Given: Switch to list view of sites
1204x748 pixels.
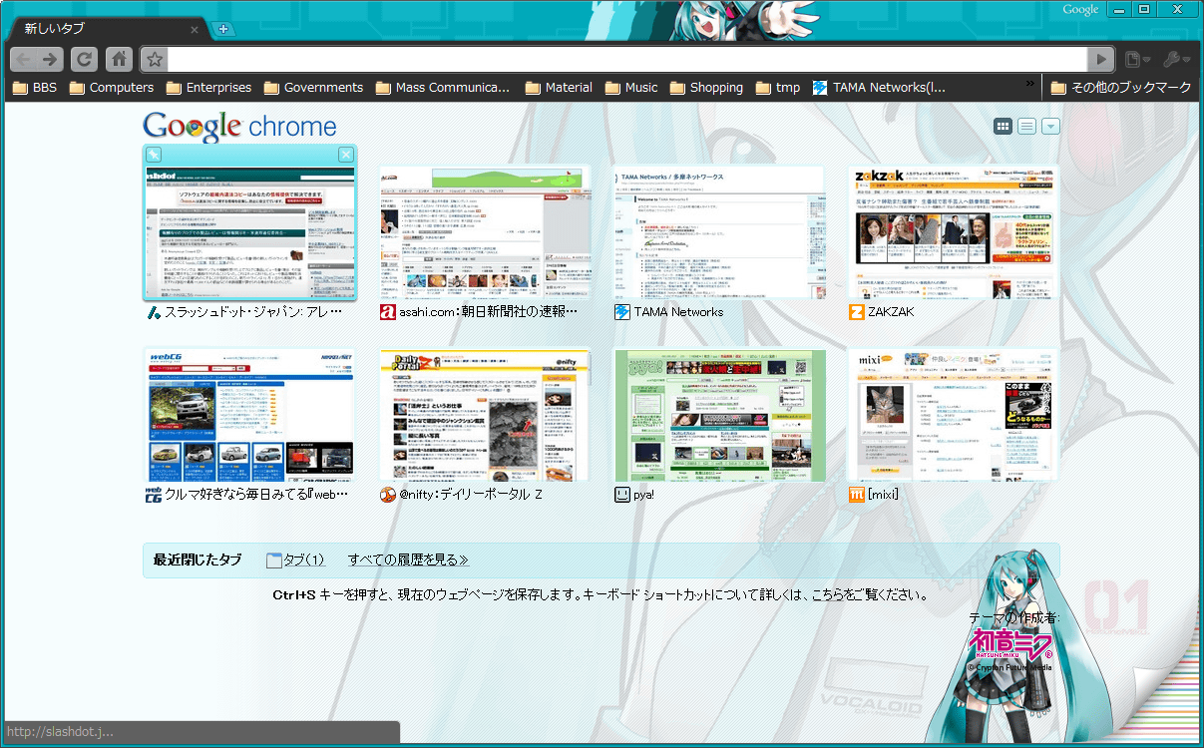Looking at the screenshot, I should pyautogui.click(x=1026, y=126).
